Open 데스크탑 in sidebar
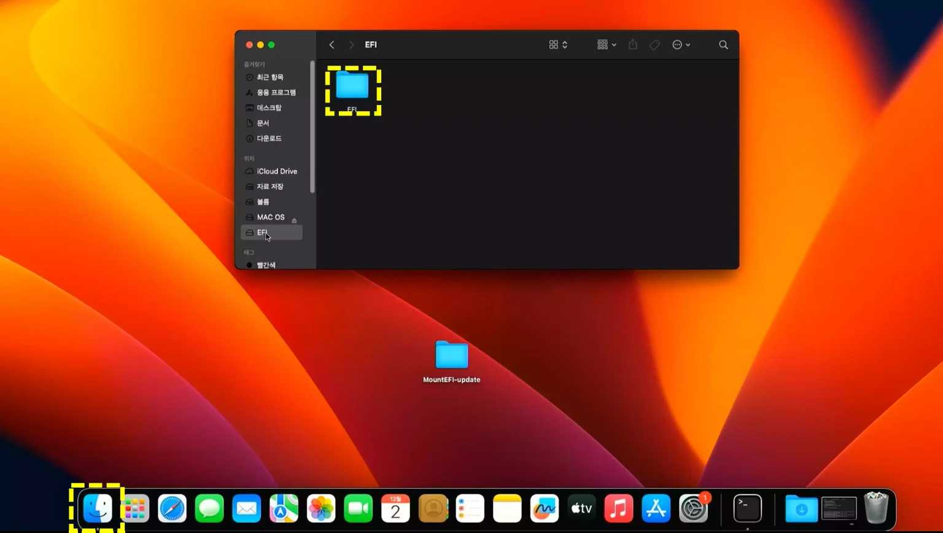Viewport: 943px width, 533px height. pyautogui.click(x=270, y=108)
